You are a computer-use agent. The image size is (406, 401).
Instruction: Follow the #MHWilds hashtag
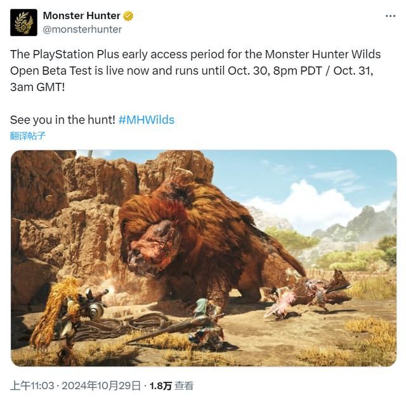click(x=147, y=120)
